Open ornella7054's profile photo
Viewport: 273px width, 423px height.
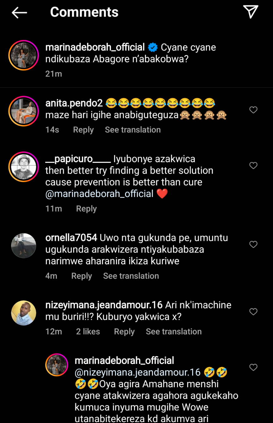click(24, 246)
